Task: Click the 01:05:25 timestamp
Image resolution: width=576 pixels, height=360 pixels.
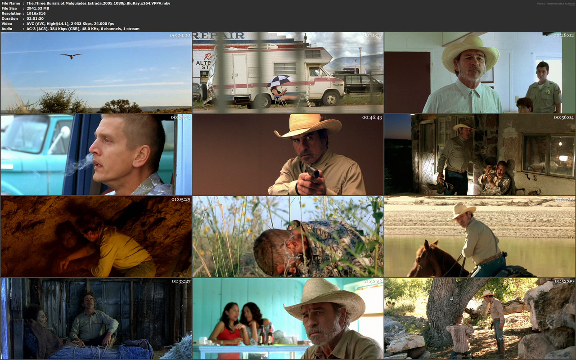Action: click(x=180, y=199)
